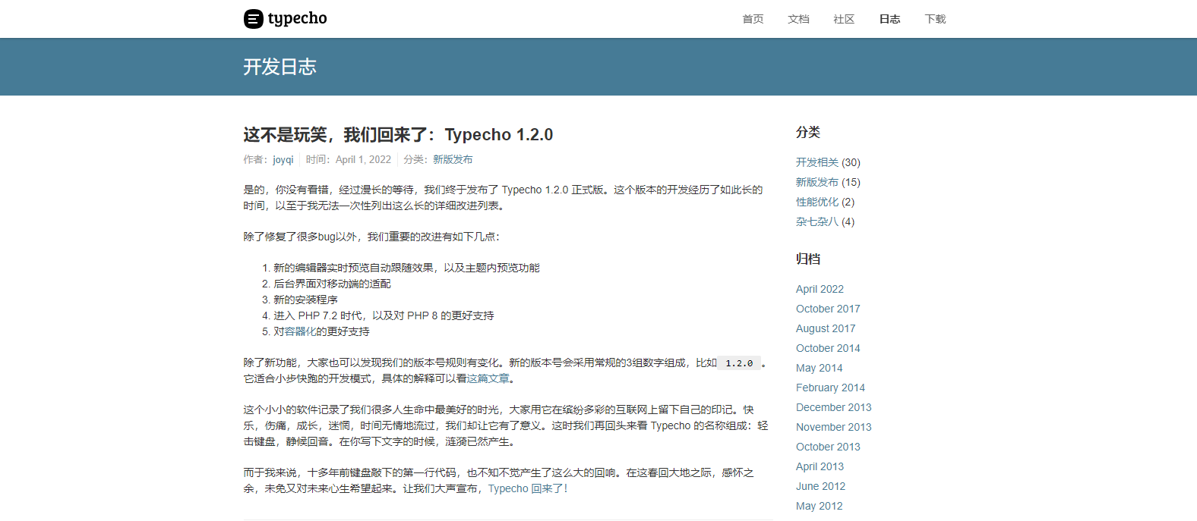
Task: Click list item 新的安装程序
Action: point(305,300)
